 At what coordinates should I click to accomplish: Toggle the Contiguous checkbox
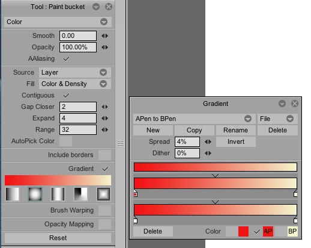pyautogui.click(x=66, y=95)
